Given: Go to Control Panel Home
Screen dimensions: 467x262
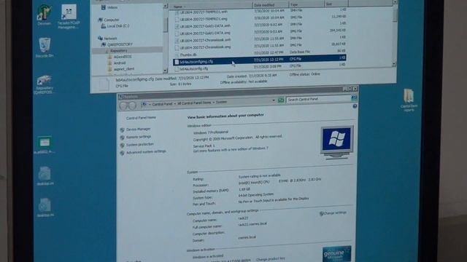Looking at the screenshot, I should pyautogui.click(x=141, y=118).
